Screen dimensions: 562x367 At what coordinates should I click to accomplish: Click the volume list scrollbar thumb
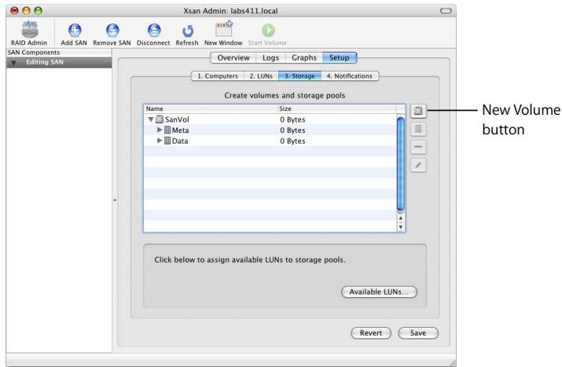401,163
